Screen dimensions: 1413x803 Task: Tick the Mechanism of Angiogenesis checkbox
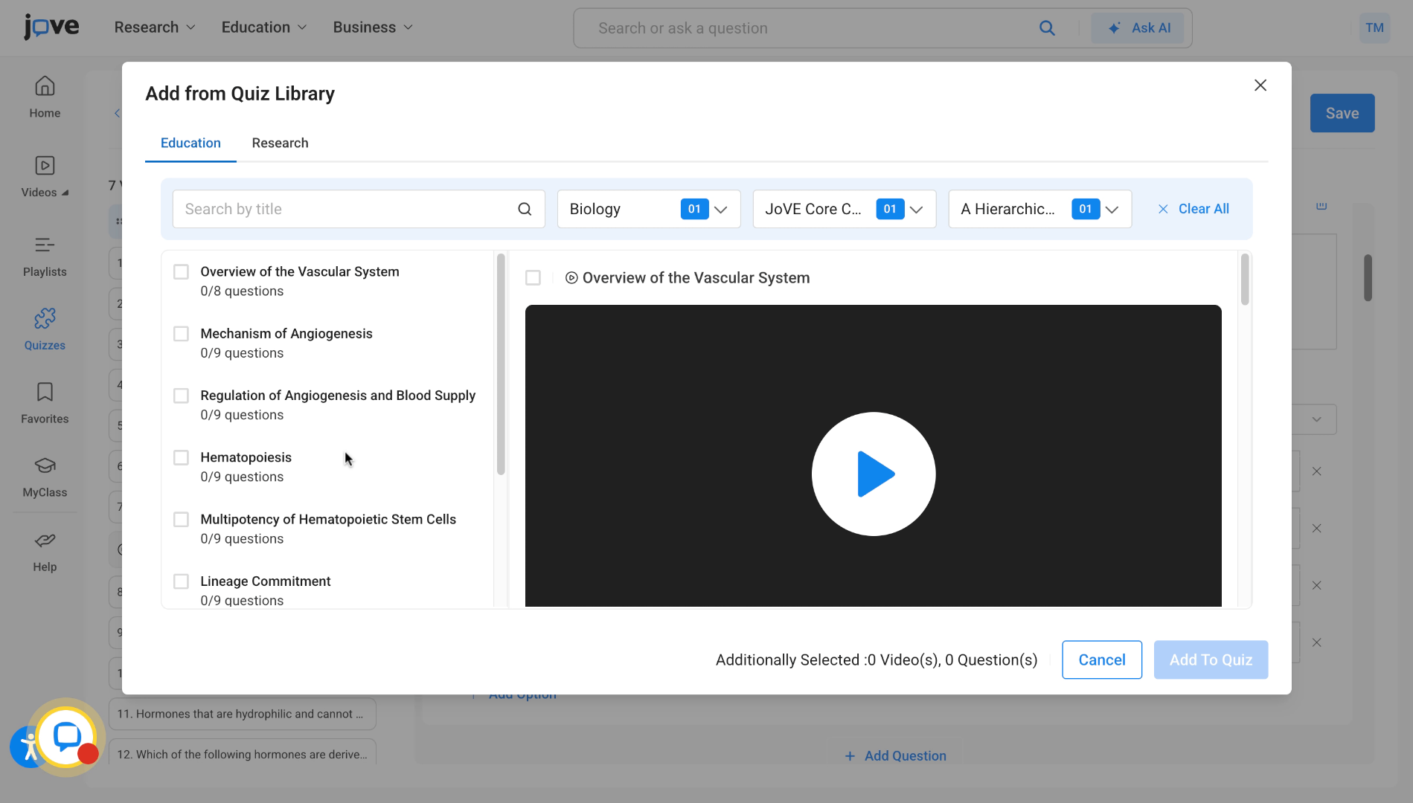point(181,334)
